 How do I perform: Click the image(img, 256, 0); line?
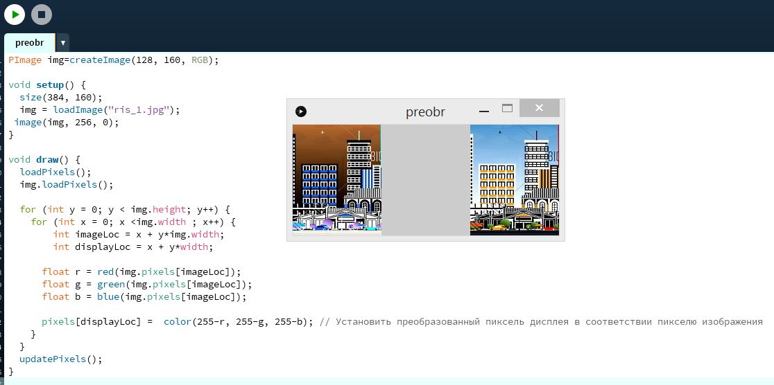[x=67, y=123]
